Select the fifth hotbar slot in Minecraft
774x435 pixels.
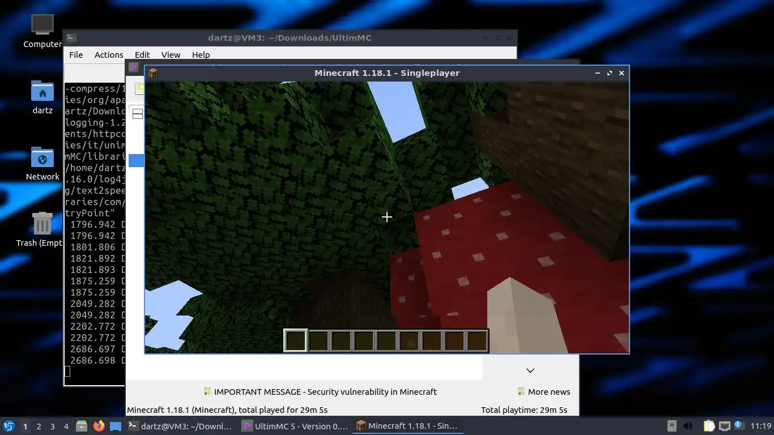coord(386,340)
